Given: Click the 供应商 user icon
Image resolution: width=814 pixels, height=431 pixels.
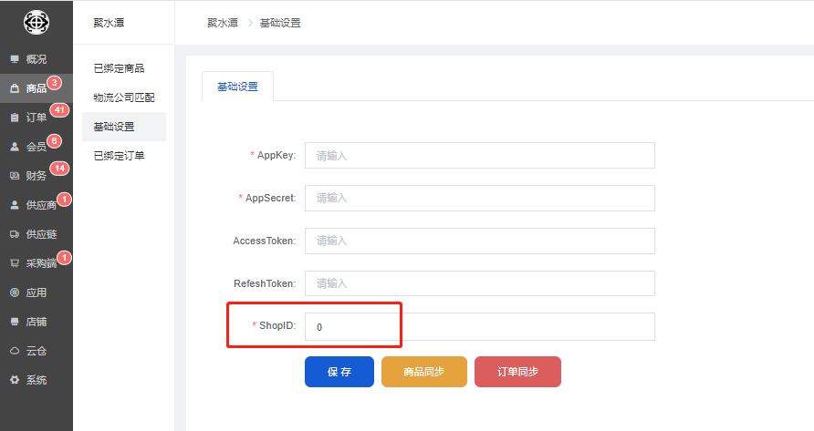Looking at the screenshot, I should click(x=15, y=205).
